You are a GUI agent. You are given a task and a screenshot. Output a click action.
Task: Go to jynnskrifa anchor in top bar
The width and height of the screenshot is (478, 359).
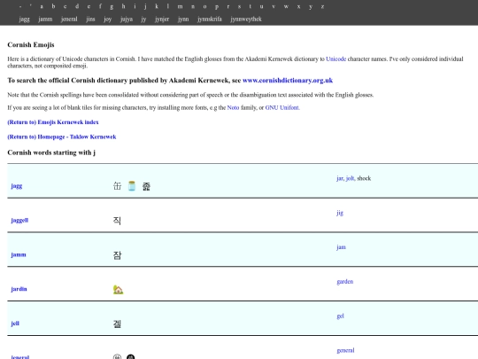pos(210,20)
